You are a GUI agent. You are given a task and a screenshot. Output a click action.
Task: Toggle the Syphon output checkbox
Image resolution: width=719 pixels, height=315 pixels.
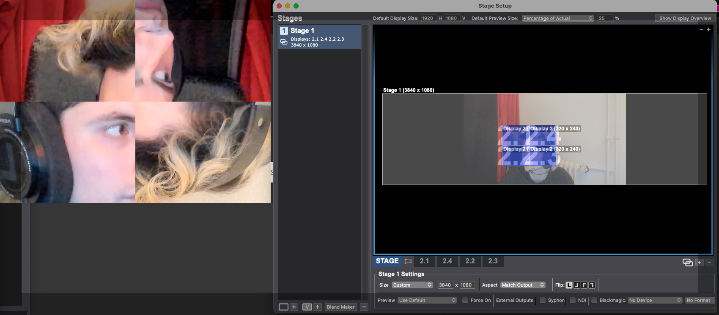(x=543, y=300)
